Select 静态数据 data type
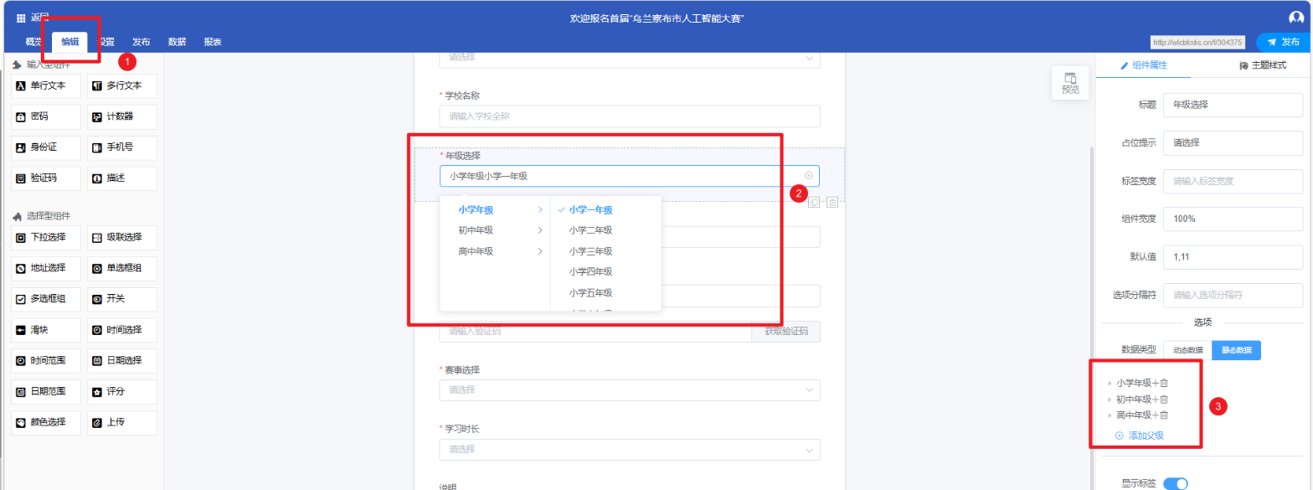The width and height of the screenshot is (1313, 490). (x=1236, y=350)
